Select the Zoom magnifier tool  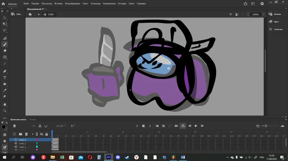click(5, 111)
